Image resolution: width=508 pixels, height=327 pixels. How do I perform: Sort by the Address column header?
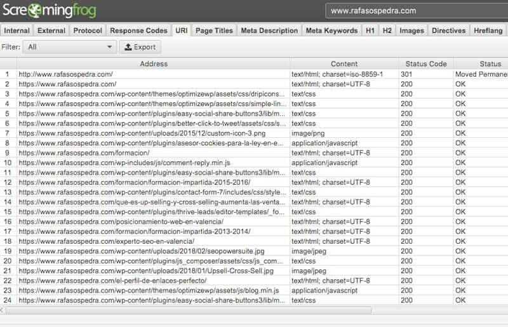pos(154,64)
